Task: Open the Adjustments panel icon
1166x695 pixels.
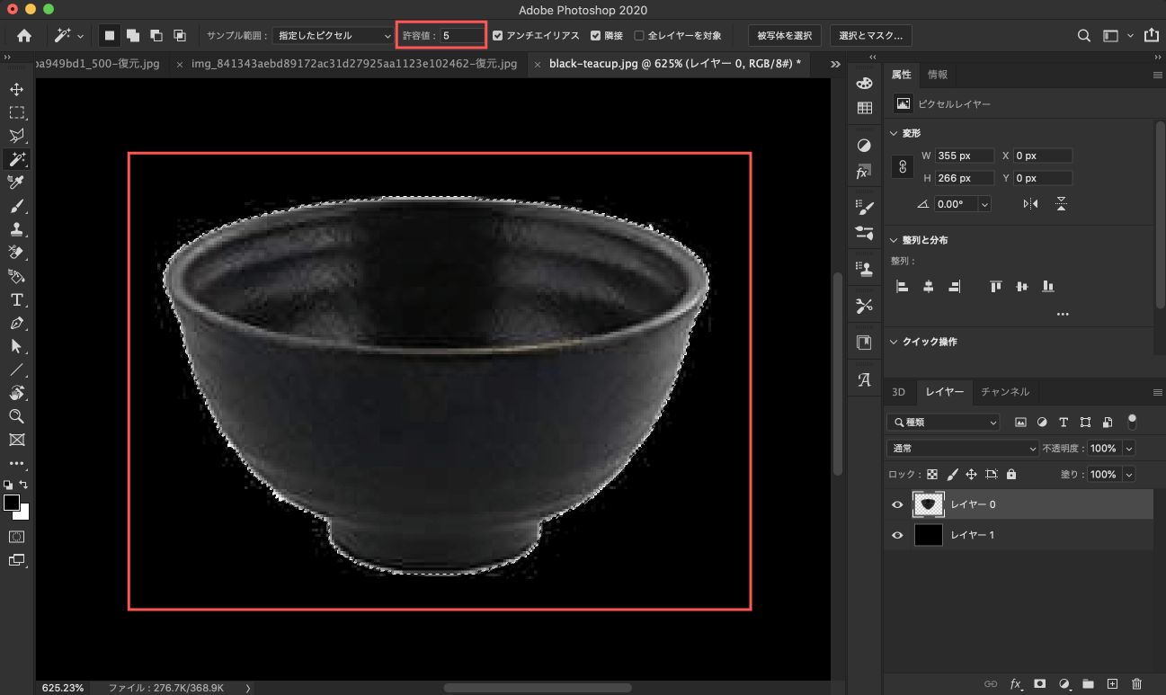Action: point(865,146)
